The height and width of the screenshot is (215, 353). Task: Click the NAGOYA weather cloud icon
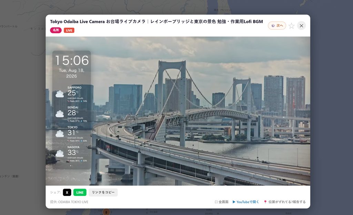(x=60, y=154)
